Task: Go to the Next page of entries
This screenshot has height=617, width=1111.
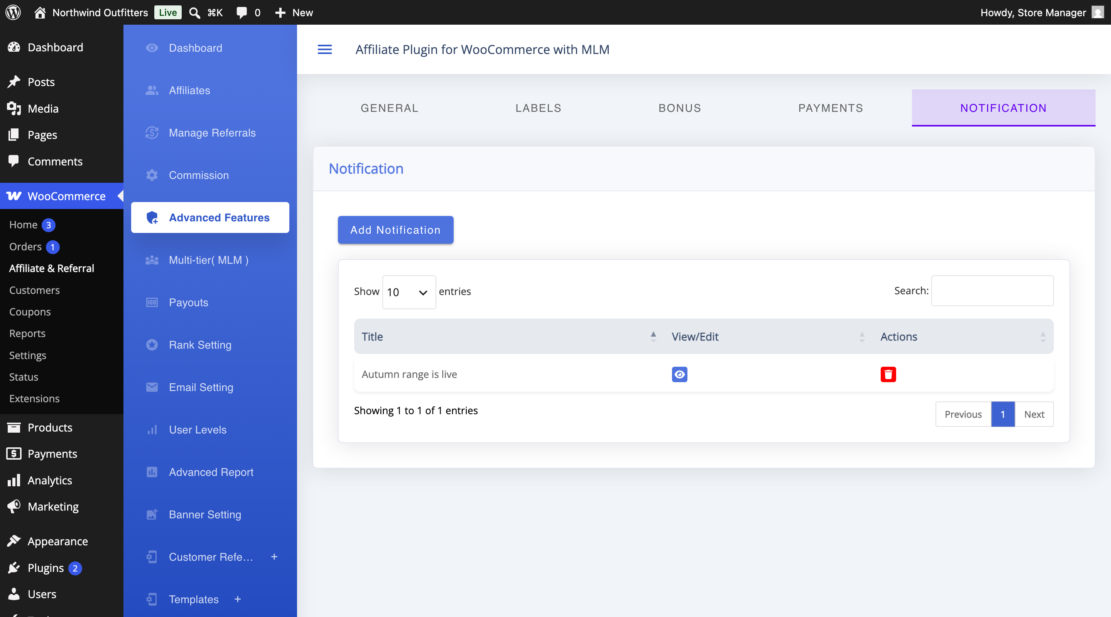Action: (1034, 414)
